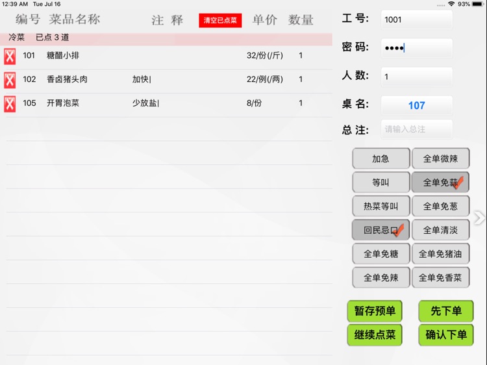Image resolution: width=487 pixels, height=365 pixels.
Task: Select the dish code 101
Action: coord(29,56)
